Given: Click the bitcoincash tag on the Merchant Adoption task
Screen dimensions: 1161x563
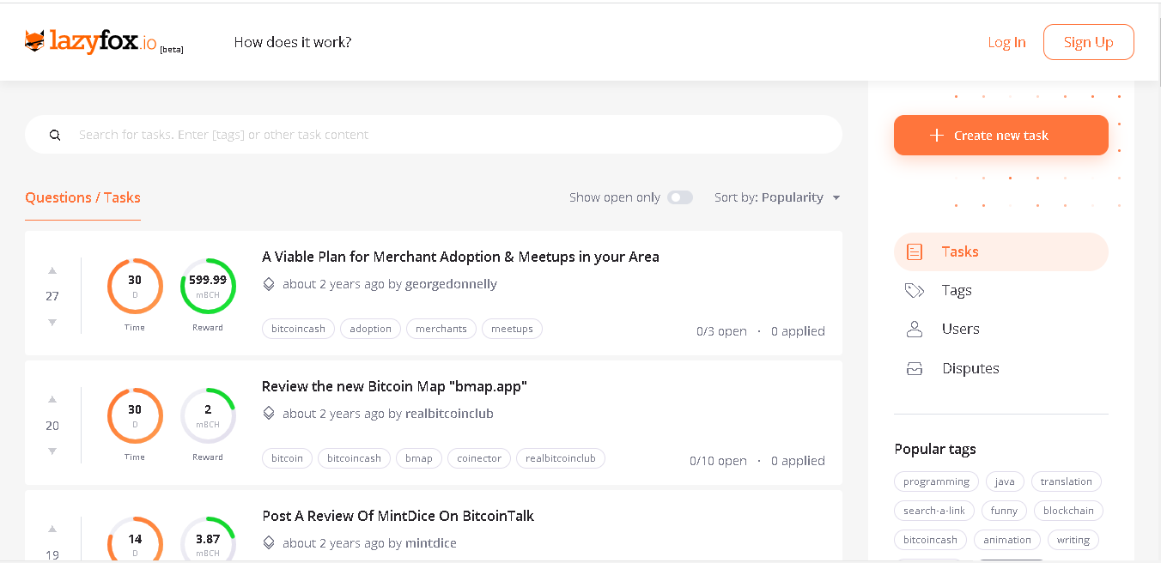Looking at the screenshot, I should click(298, 329).
